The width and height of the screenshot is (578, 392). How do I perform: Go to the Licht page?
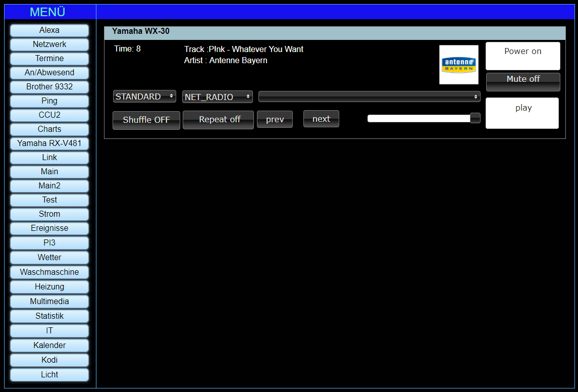(x=49, y=375)
